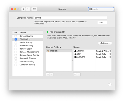The width and height of the screenshot is (124, 102).
Task: Add a shared folder with plus button
Action: pos(48,74)
